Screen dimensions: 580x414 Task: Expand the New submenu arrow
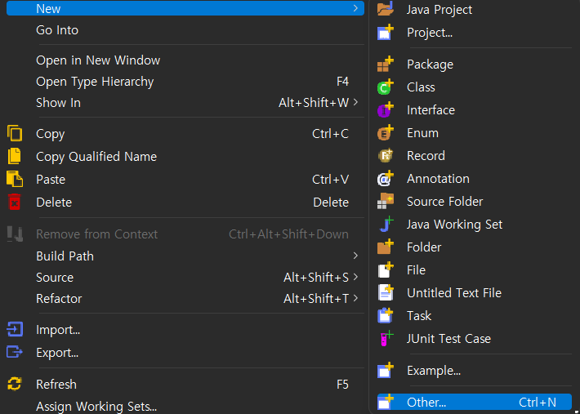point(355,8)
